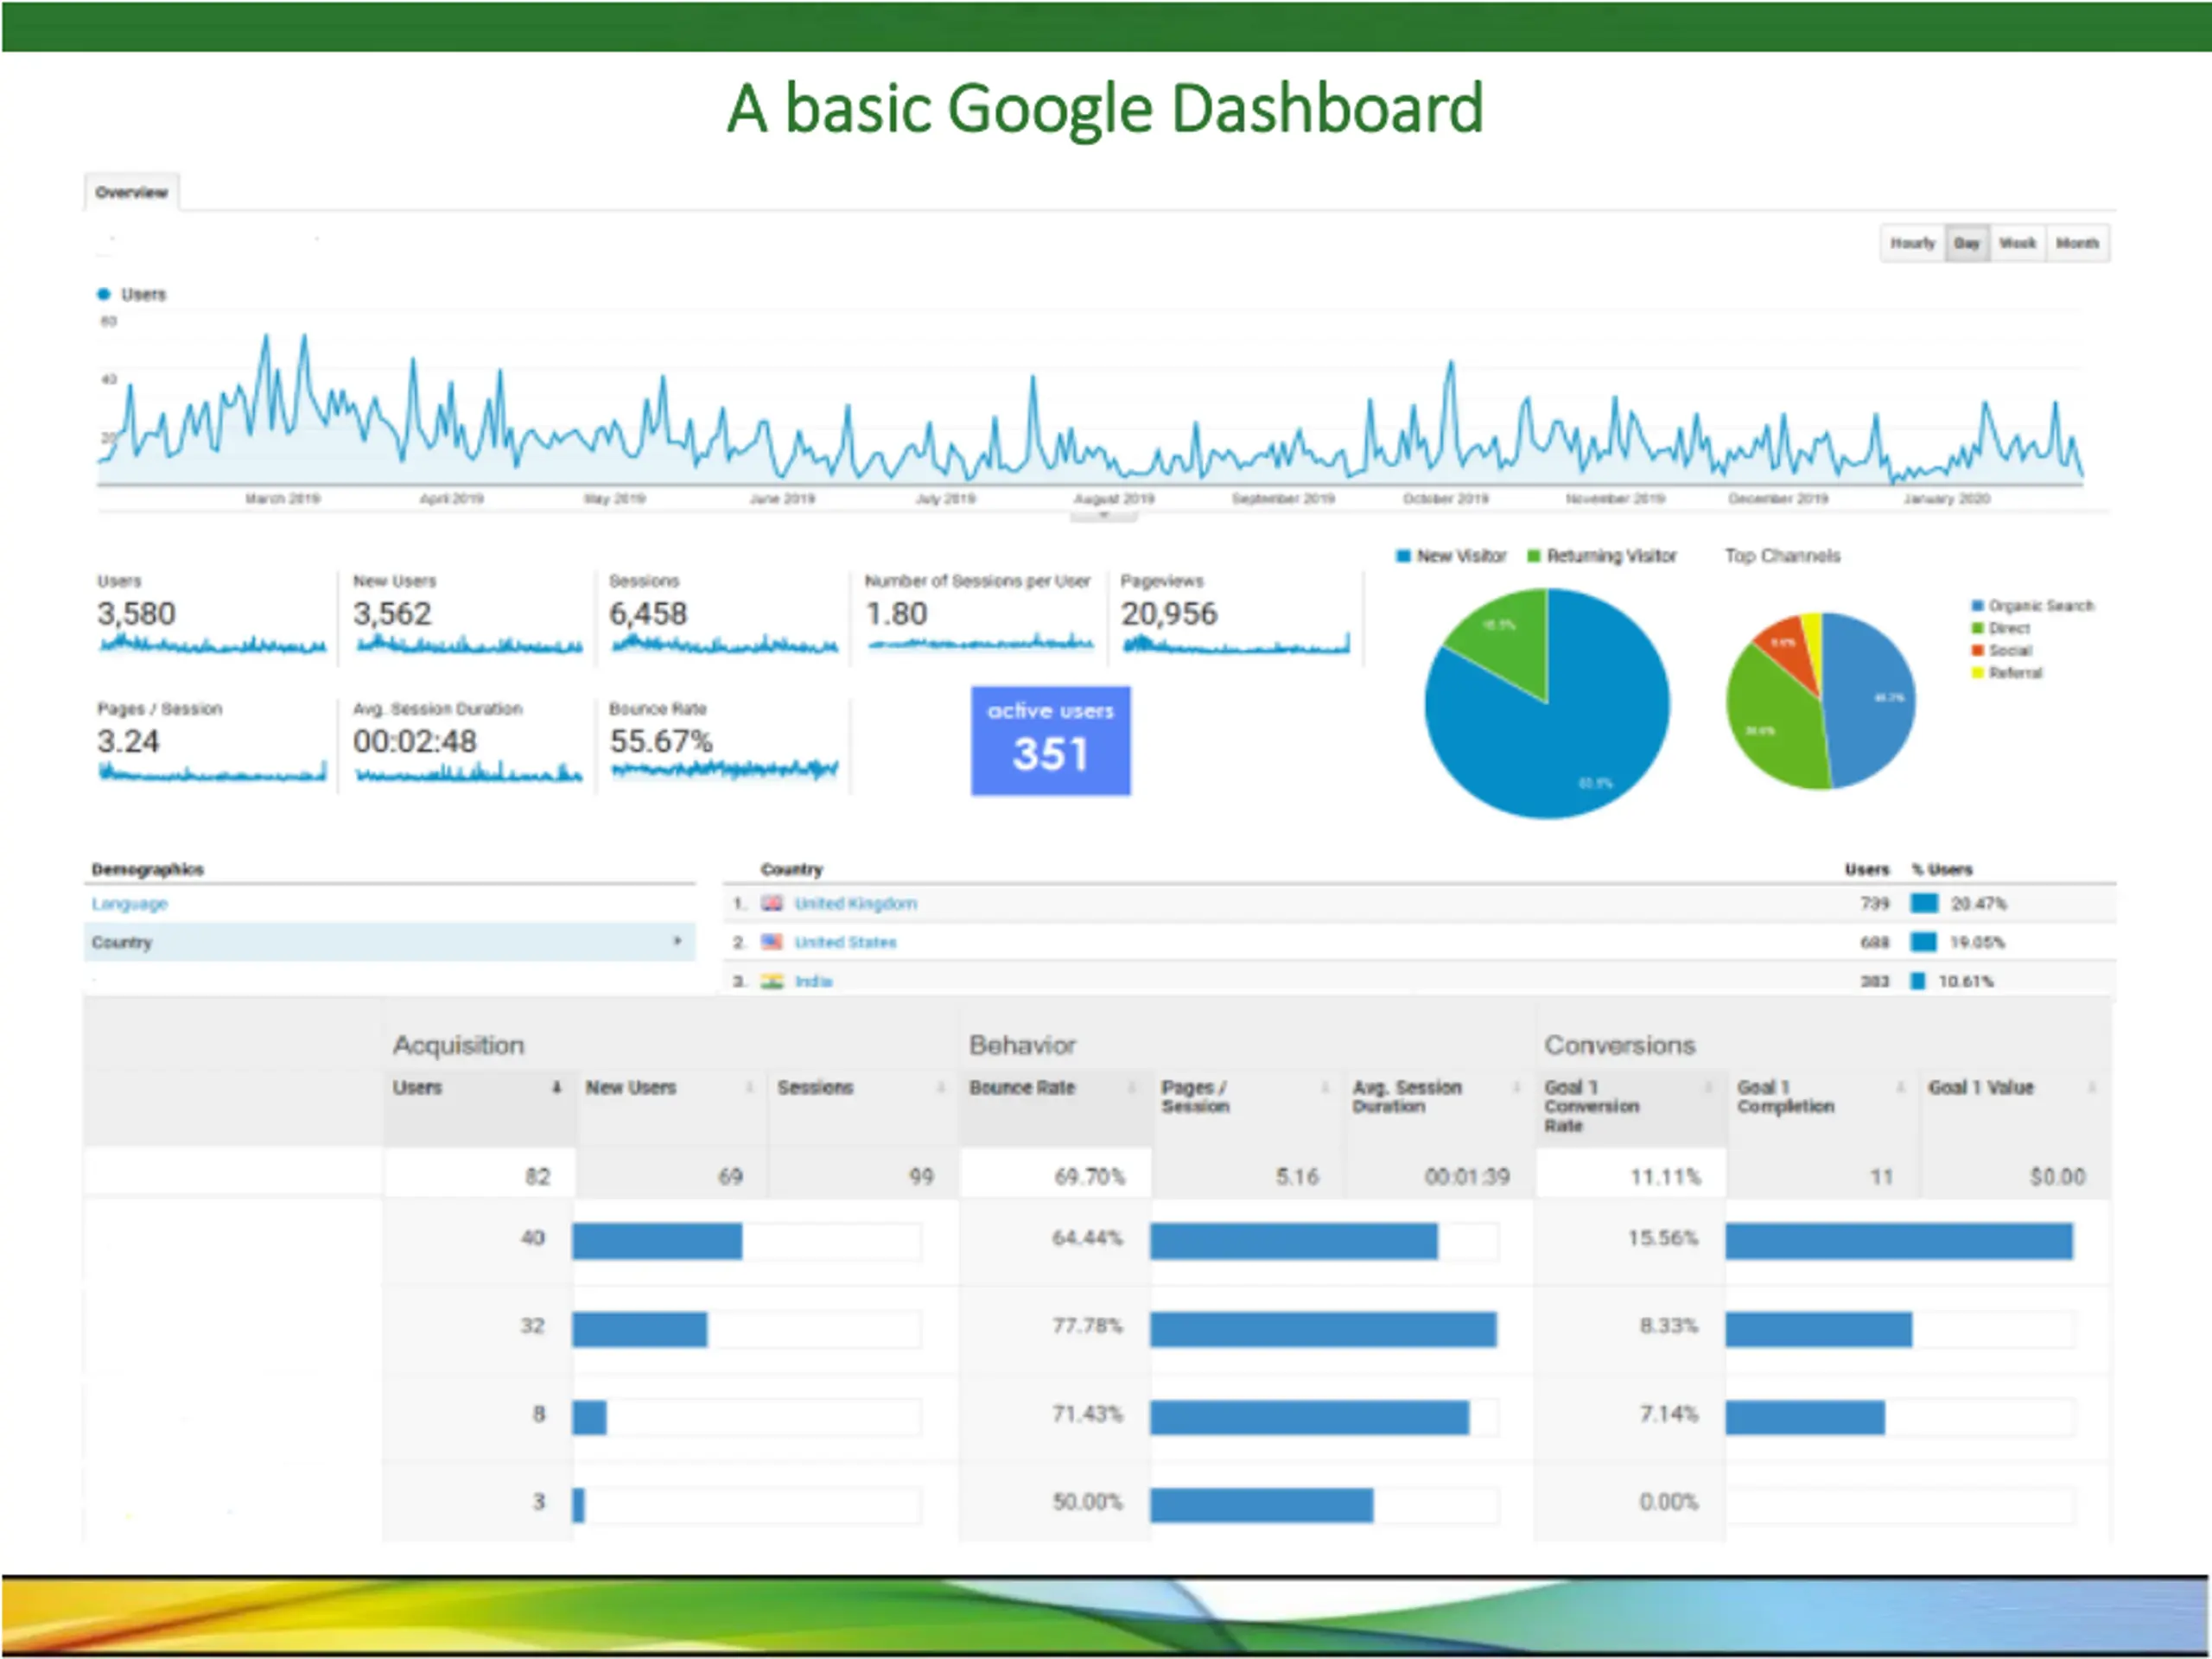Click the 19.05% users value
The width and height of the screenshot is (2212, 1659).
pyautogui.click(x=1977, y=942)
